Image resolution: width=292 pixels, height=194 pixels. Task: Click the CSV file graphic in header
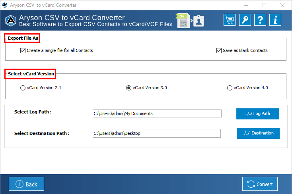(183, 21)
